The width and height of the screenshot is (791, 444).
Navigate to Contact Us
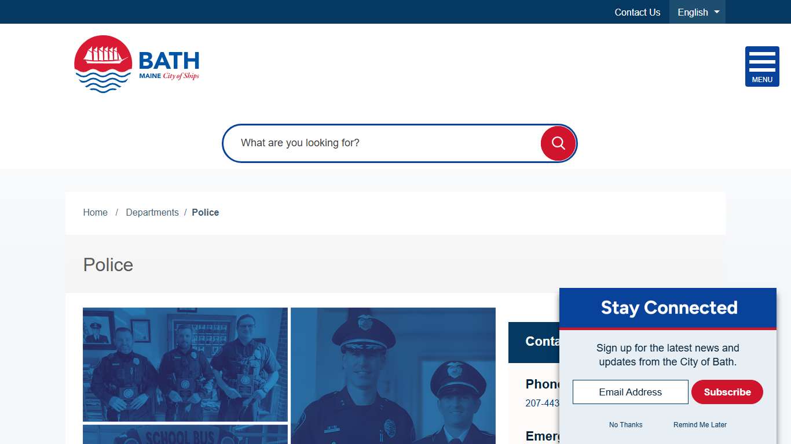(x=637, y=12)
